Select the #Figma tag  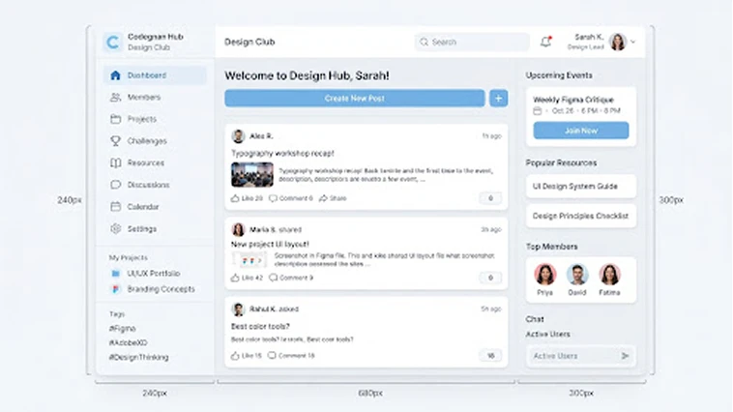tap(123, 329)
